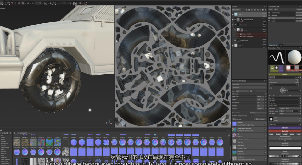Remove the Normal additional map
The width and height of the screenshot is (302, 165).
point(265,124)
